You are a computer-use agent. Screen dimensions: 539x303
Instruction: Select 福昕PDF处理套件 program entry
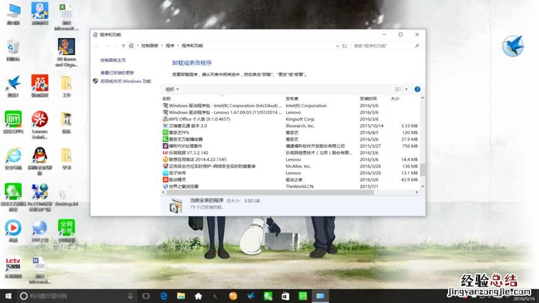click(189, 146)
